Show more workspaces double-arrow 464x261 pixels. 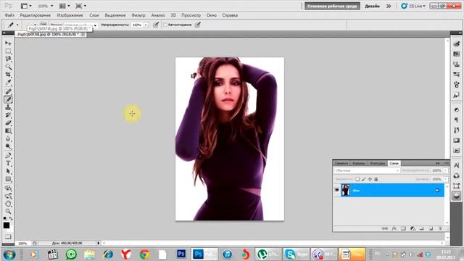click(x=389, y=6)
